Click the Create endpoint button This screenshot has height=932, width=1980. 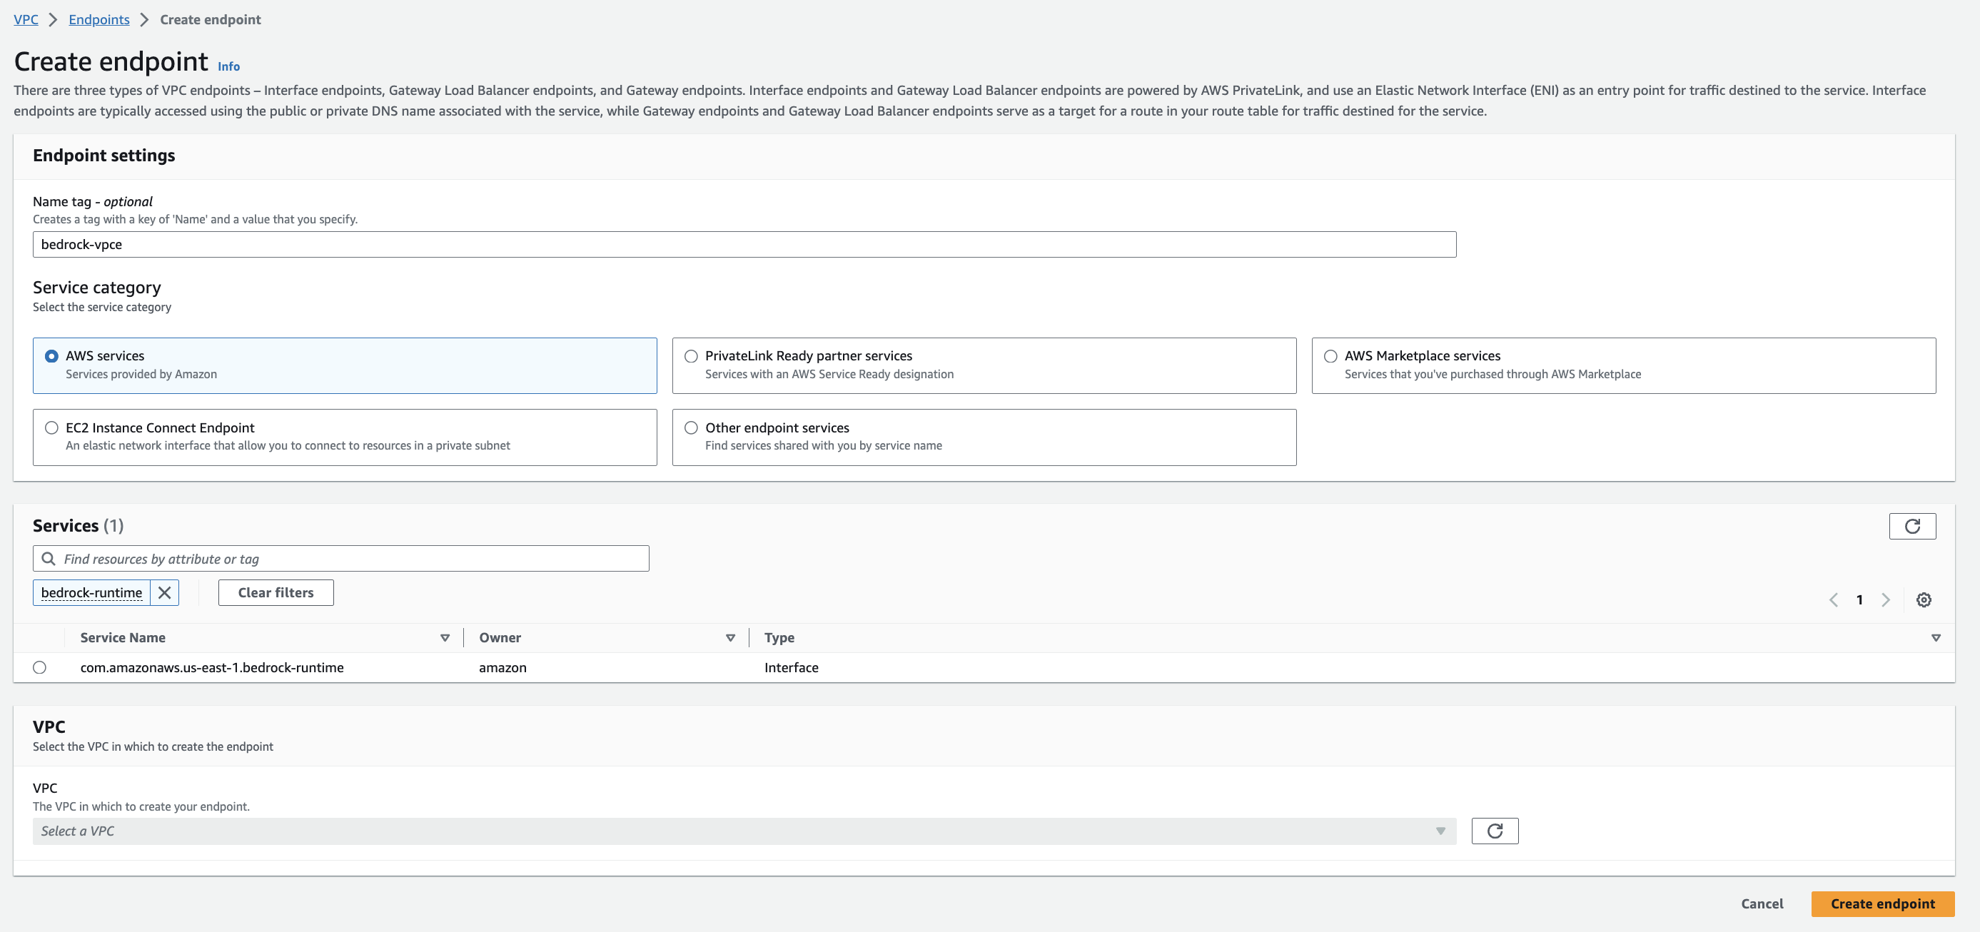tap(1882, 903)
